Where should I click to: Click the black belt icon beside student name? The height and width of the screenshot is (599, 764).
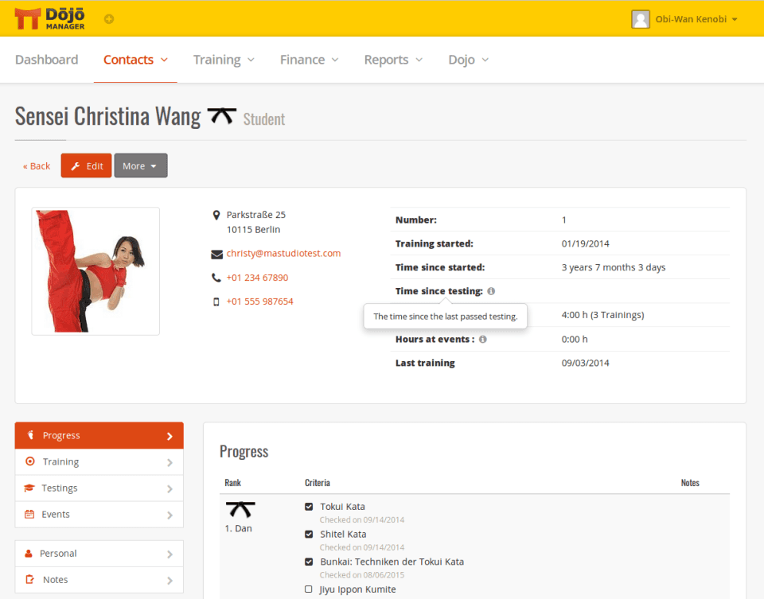tap(222, 116)
